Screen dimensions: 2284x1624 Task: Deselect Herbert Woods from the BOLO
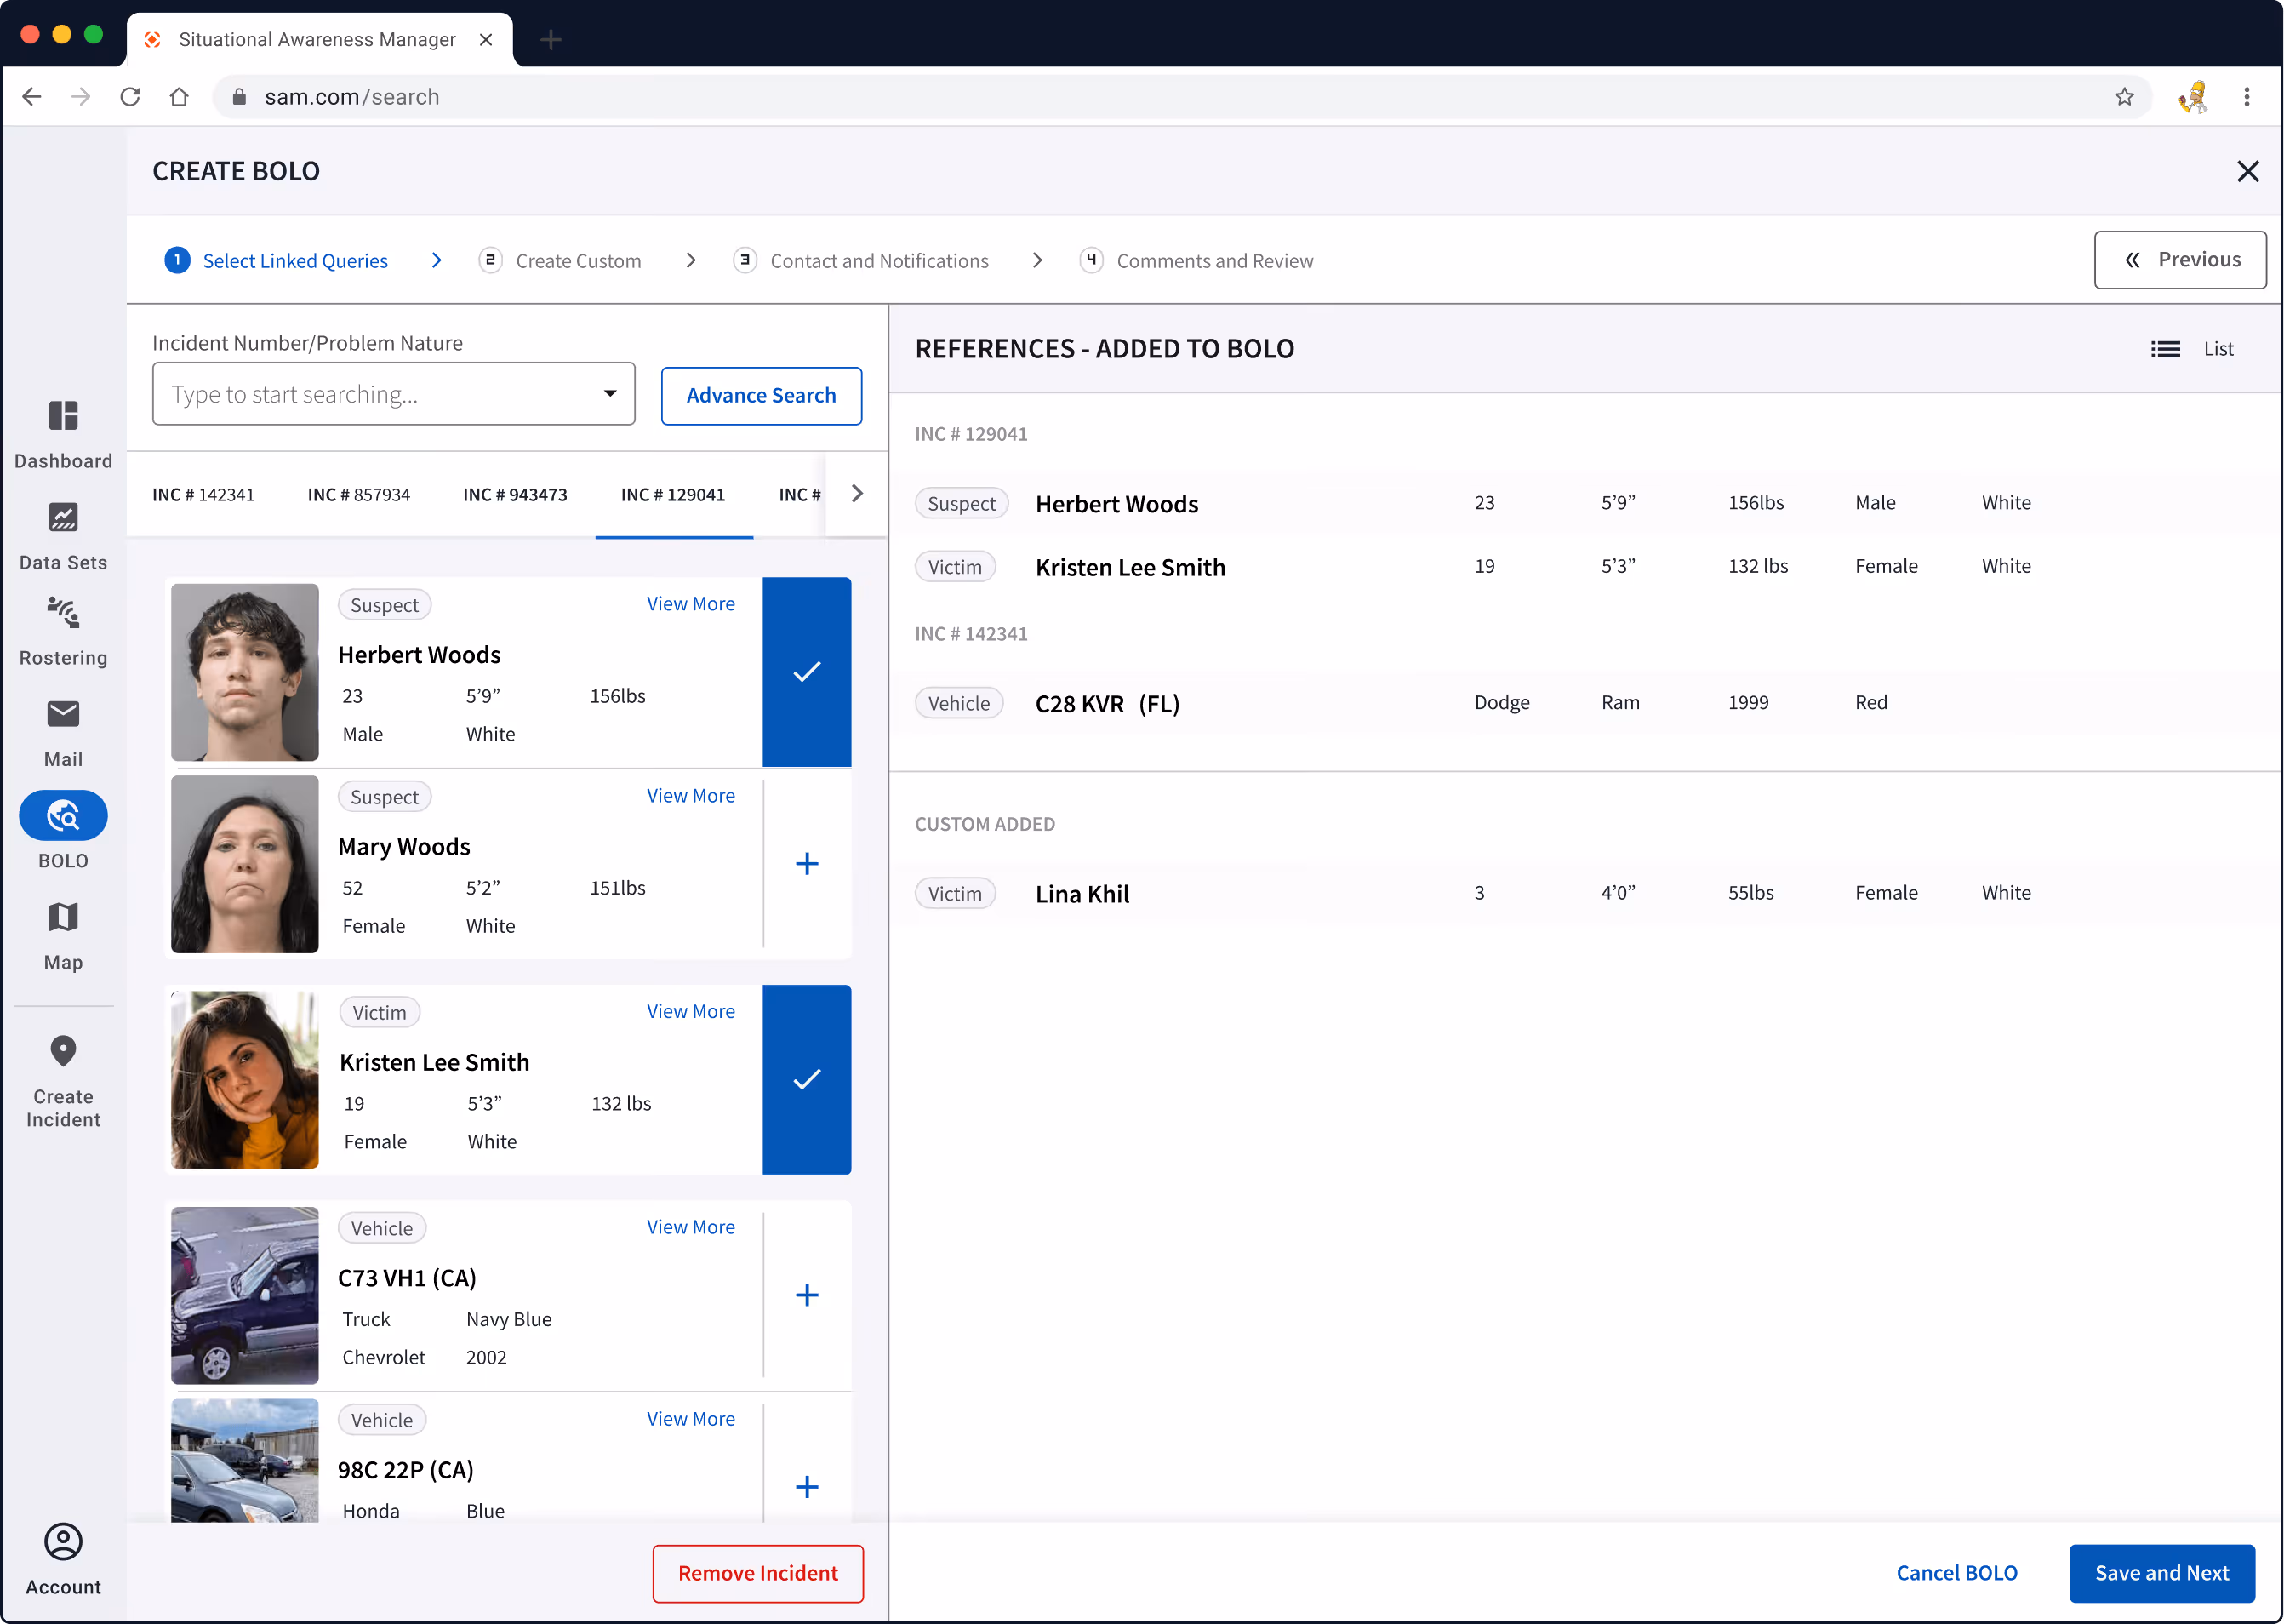click(x=807, y=671)
